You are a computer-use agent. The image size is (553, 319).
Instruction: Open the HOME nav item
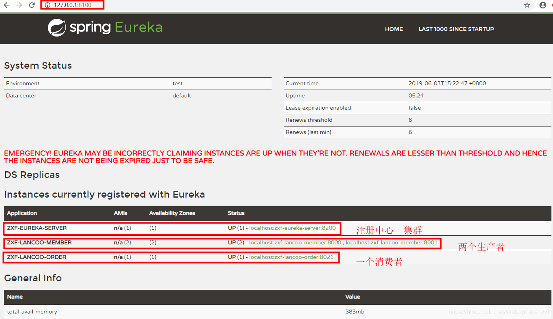[x=394, y=29]
